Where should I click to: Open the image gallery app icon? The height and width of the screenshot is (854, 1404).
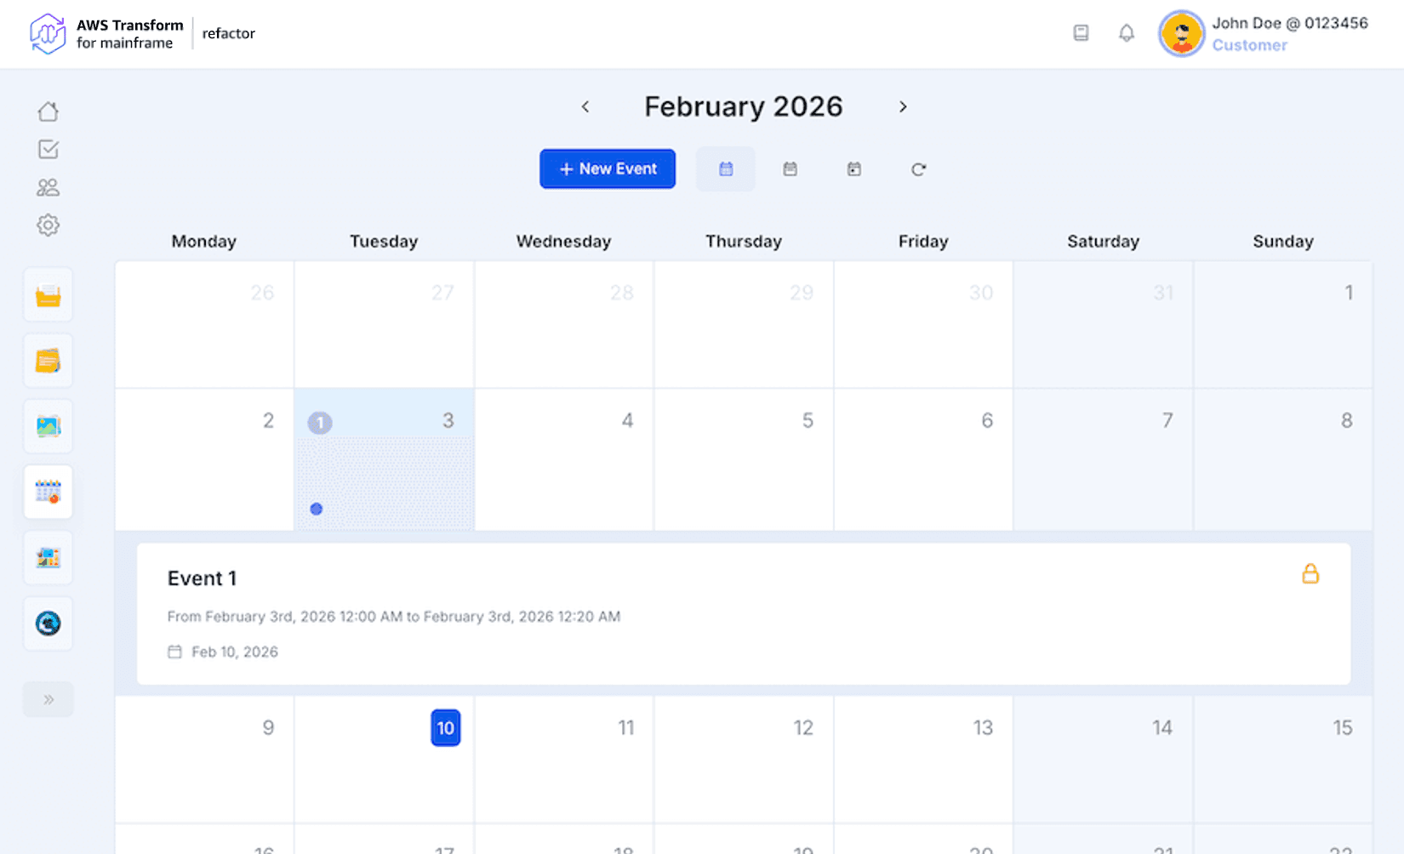(x=49, y=426)
